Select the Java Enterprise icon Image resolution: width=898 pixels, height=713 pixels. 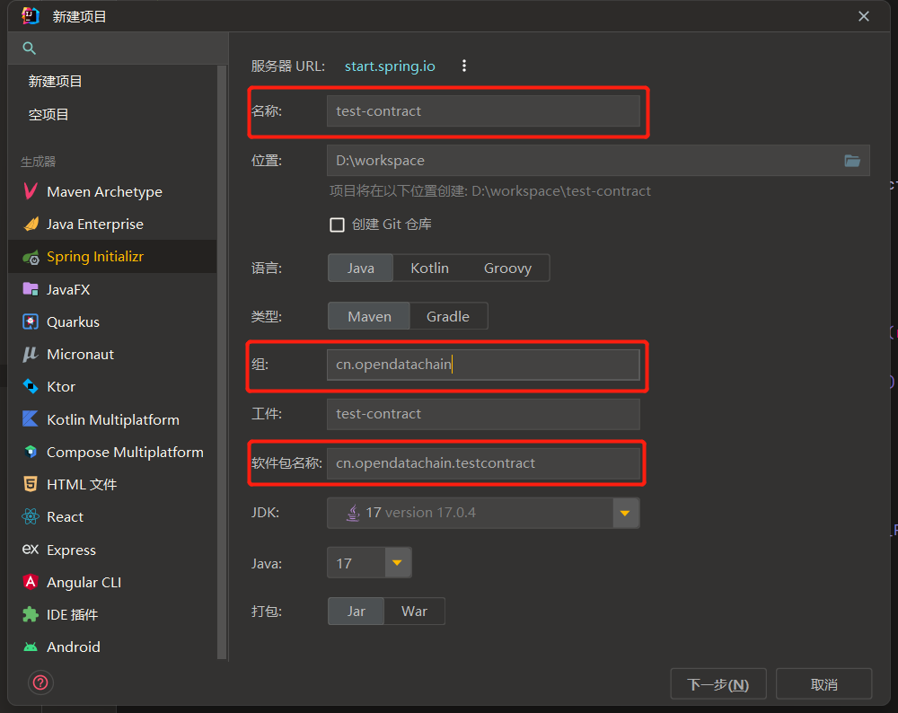pos(31,224)
